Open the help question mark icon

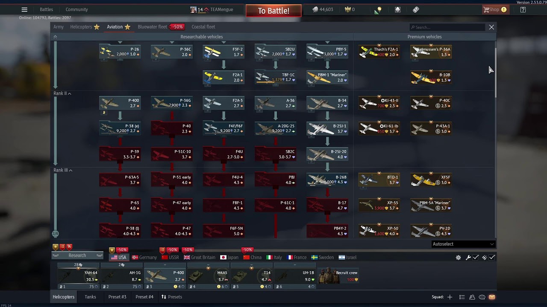[523, 9]
